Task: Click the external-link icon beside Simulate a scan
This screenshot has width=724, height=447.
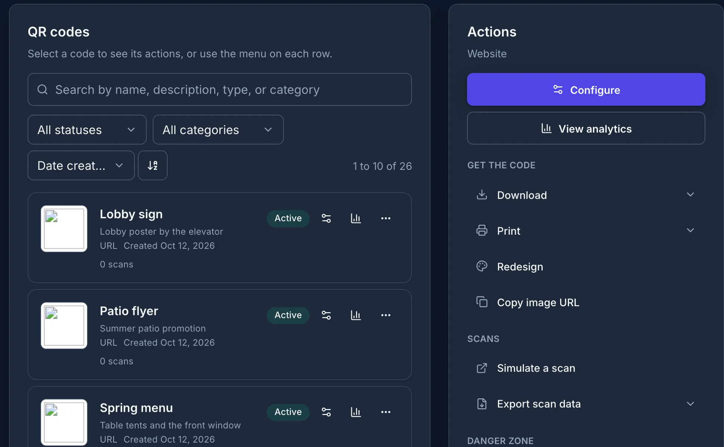Action: point(482,368)
